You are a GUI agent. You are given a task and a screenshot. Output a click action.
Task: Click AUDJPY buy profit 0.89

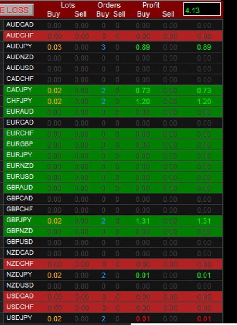143,47
